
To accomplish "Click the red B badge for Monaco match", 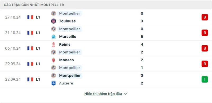I will (205, 64).
